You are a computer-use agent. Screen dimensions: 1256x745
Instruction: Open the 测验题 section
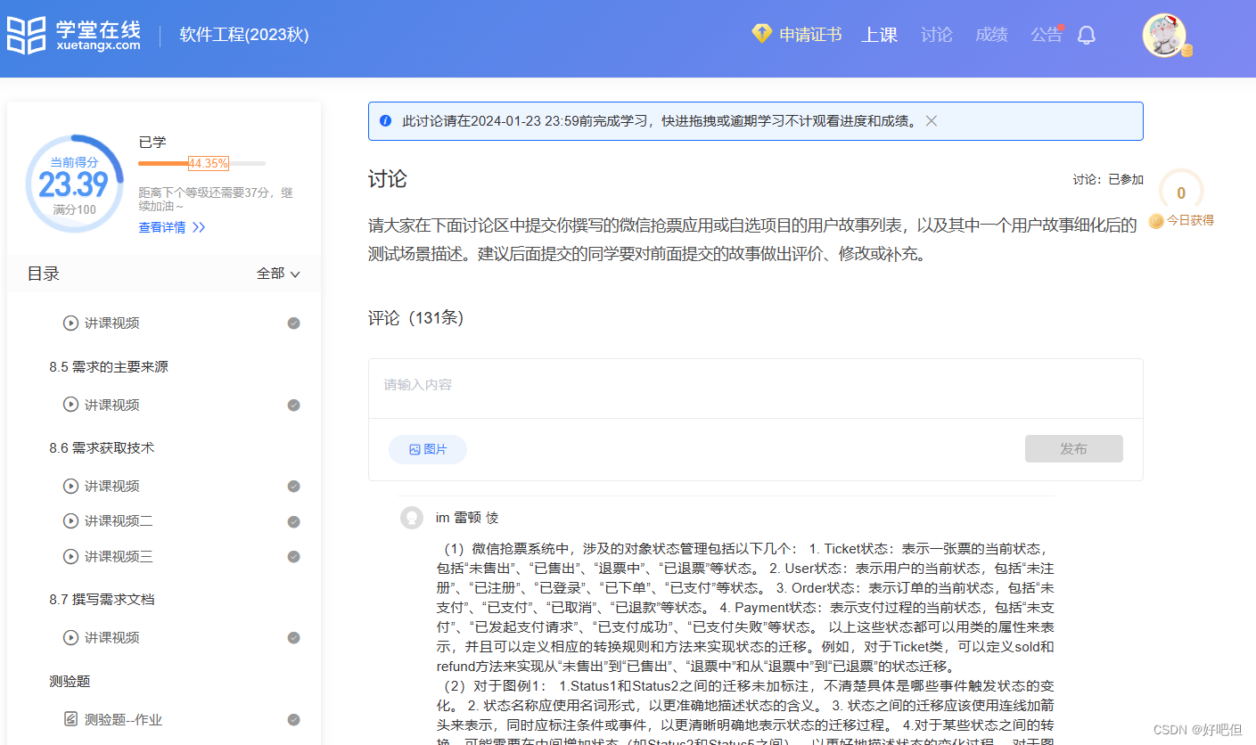point(70,681)
